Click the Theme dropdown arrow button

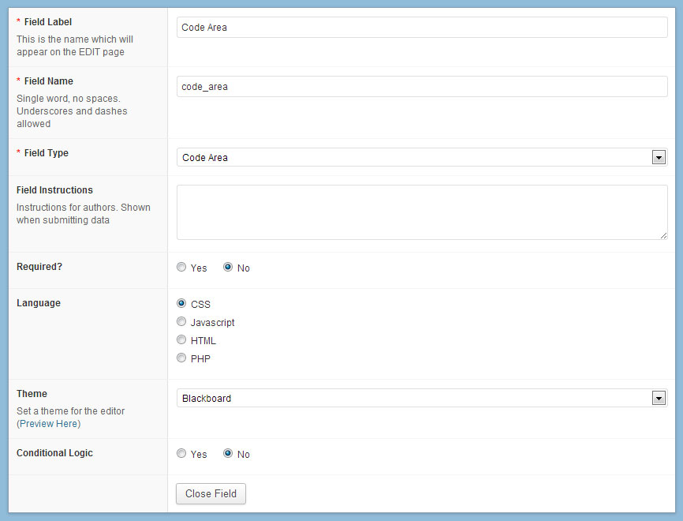click(x=659, y=398)
